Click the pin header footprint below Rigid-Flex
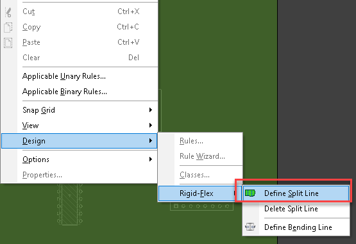This screenshot has height=244, width=356. [201, 206]
